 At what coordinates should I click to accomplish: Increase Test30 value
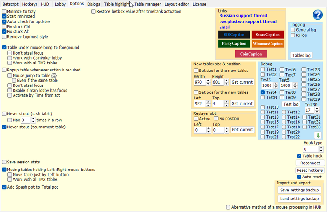(317, 109)
